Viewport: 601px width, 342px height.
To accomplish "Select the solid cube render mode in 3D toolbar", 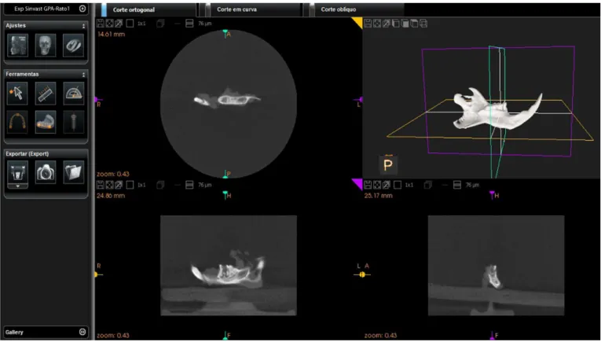I will (x=405, y=24).
